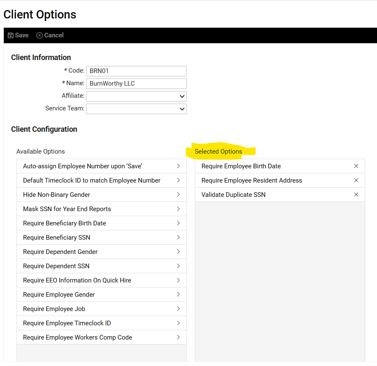Remove Require Employee Resident Address with X icon
Image resolution: width=377 pixels, height=366 pixels.
pos(356,180)
